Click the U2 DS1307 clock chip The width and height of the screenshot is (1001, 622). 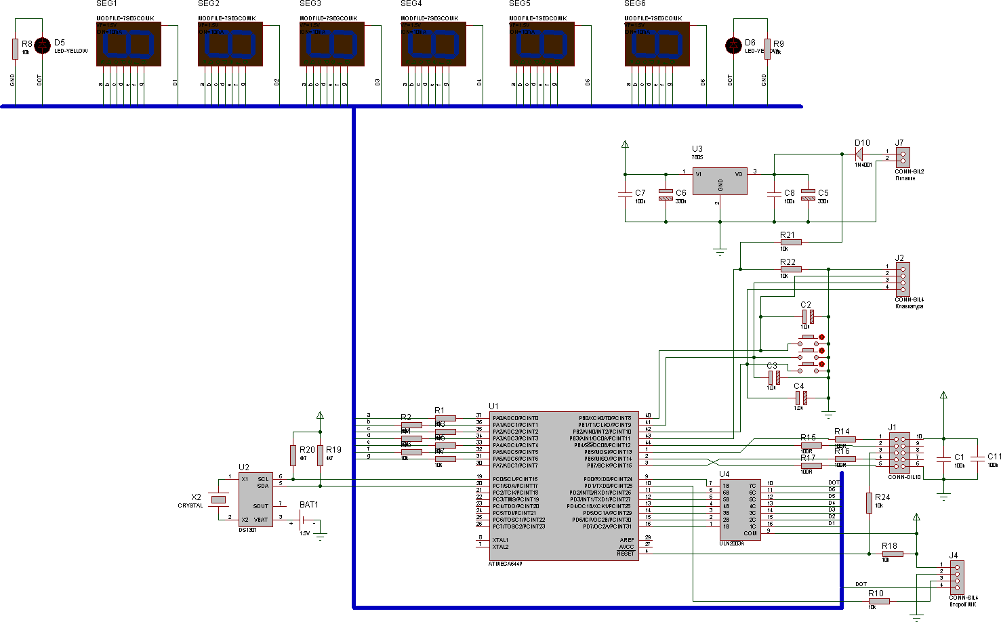(x=256, y=499)
